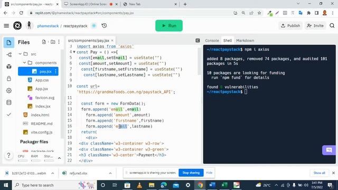Click the Windows search box
338x190 pixels.
pos(54,185)
